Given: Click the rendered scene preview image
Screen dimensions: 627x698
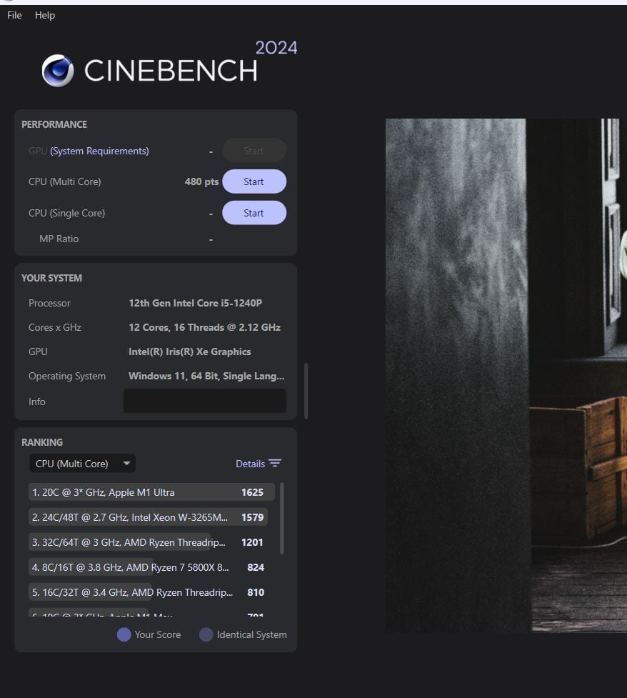Looking at the screenshot, I should 506,375.
